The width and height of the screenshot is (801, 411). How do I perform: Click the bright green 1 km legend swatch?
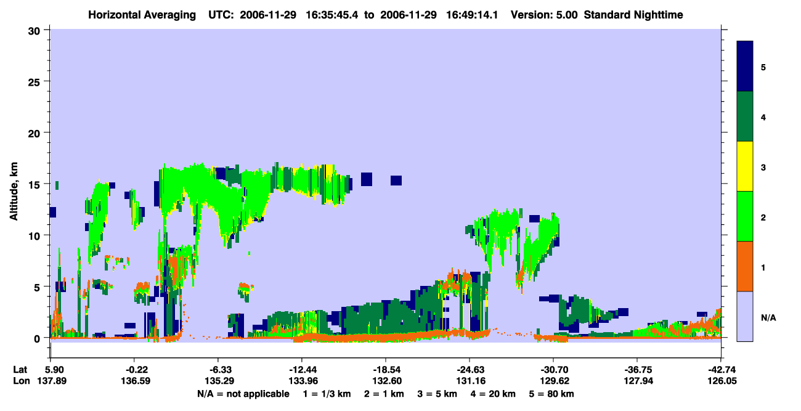(745, 216)
